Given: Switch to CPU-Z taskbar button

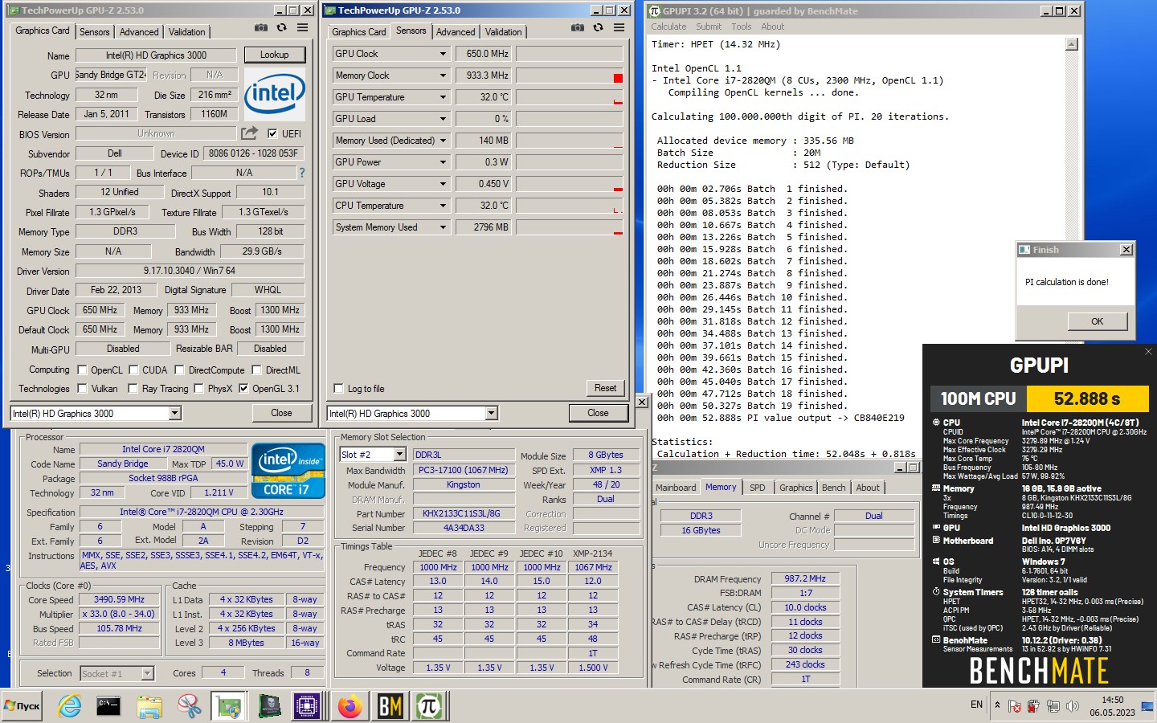Looking at the screenshot, I should [x=308, y=706].
